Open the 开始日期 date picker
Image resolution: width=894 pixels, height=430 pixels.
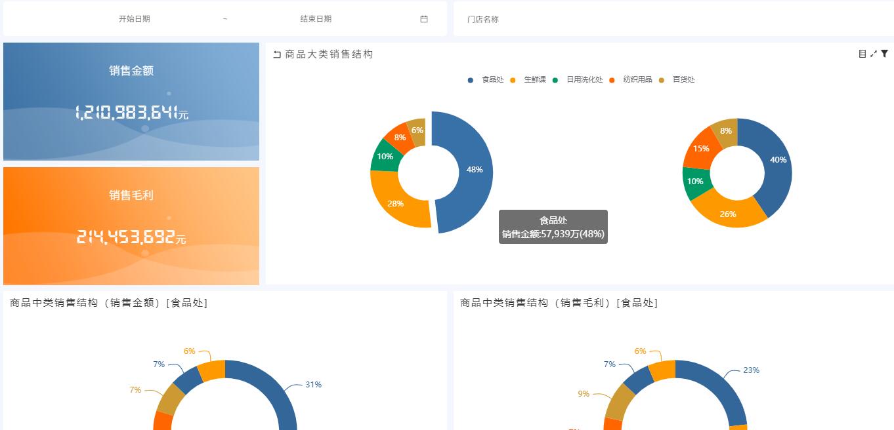pyautogui.click(x=135, y=19)
